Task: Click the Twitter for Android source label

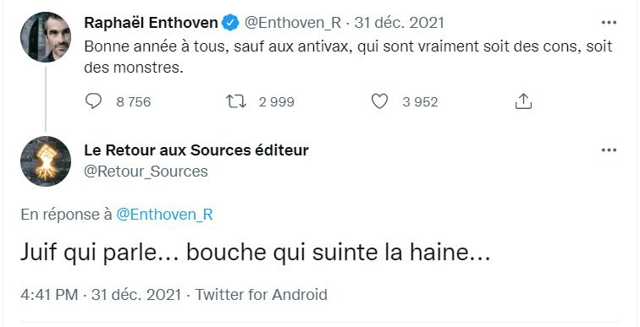Action: coord(262,294)
